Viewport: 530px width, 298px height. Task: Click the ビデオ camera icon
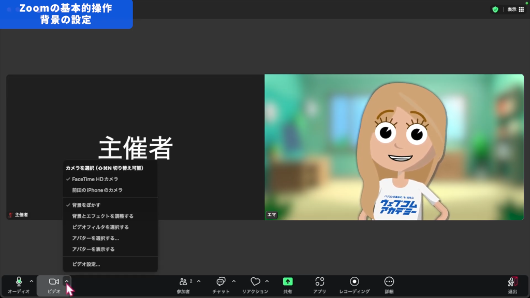tap(53, 282)
